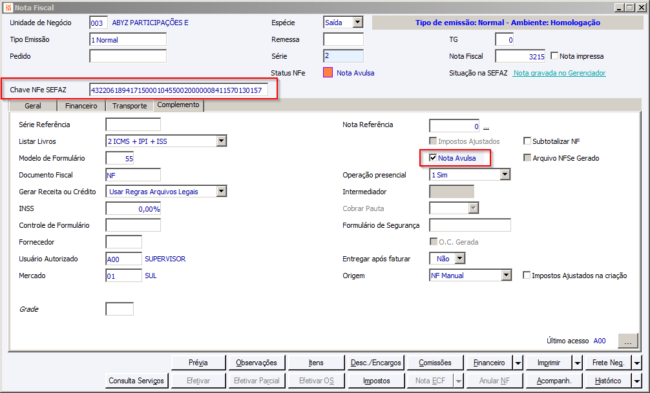Click the orange Status NFe indicator
Screen dimensions: 650x393
click(328, 73)
